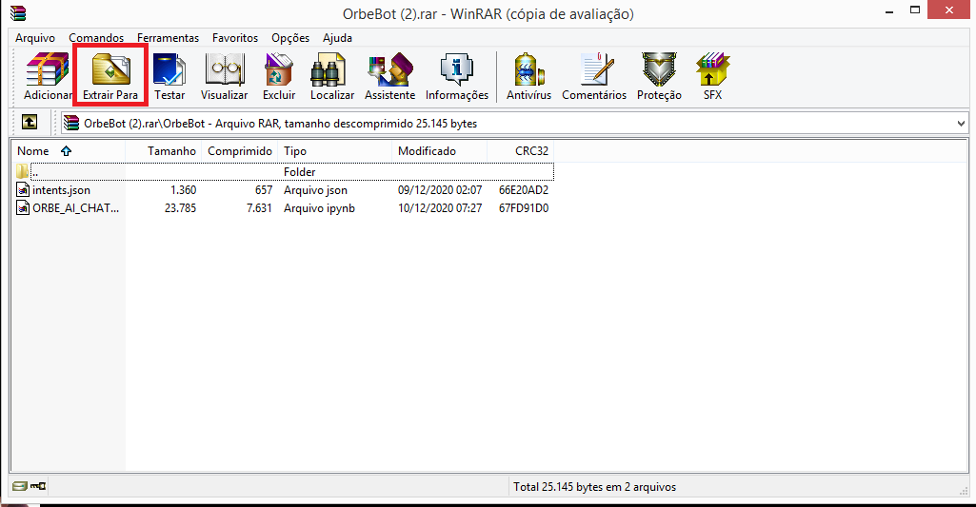Click the WinRAR title bar app icon
The height and width of the screenshot is (507, 976).
point(19,13)
